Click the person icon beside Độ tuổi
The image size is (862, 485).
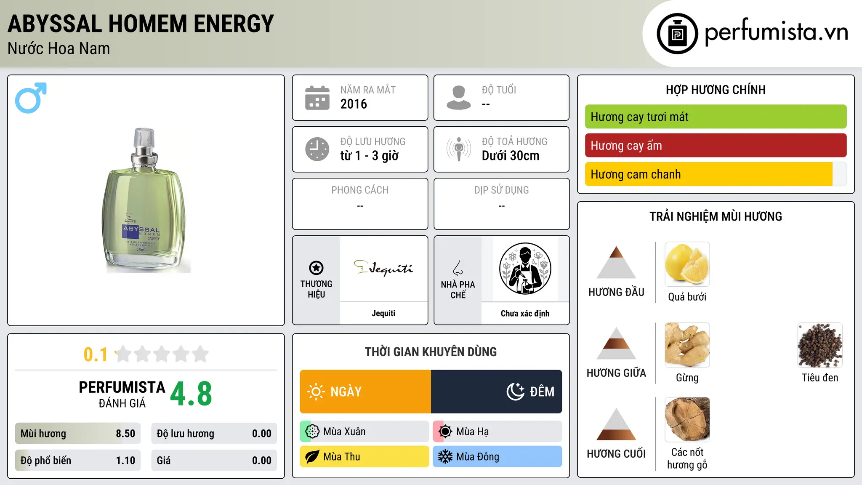click(459, 98)
